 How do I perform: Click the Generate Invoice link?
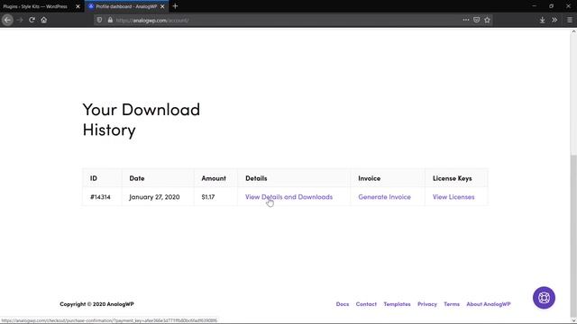[384, 197]
